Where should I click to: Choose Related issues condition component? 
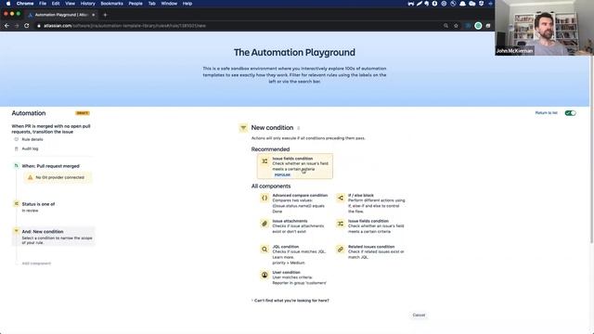tap(370, 251)
